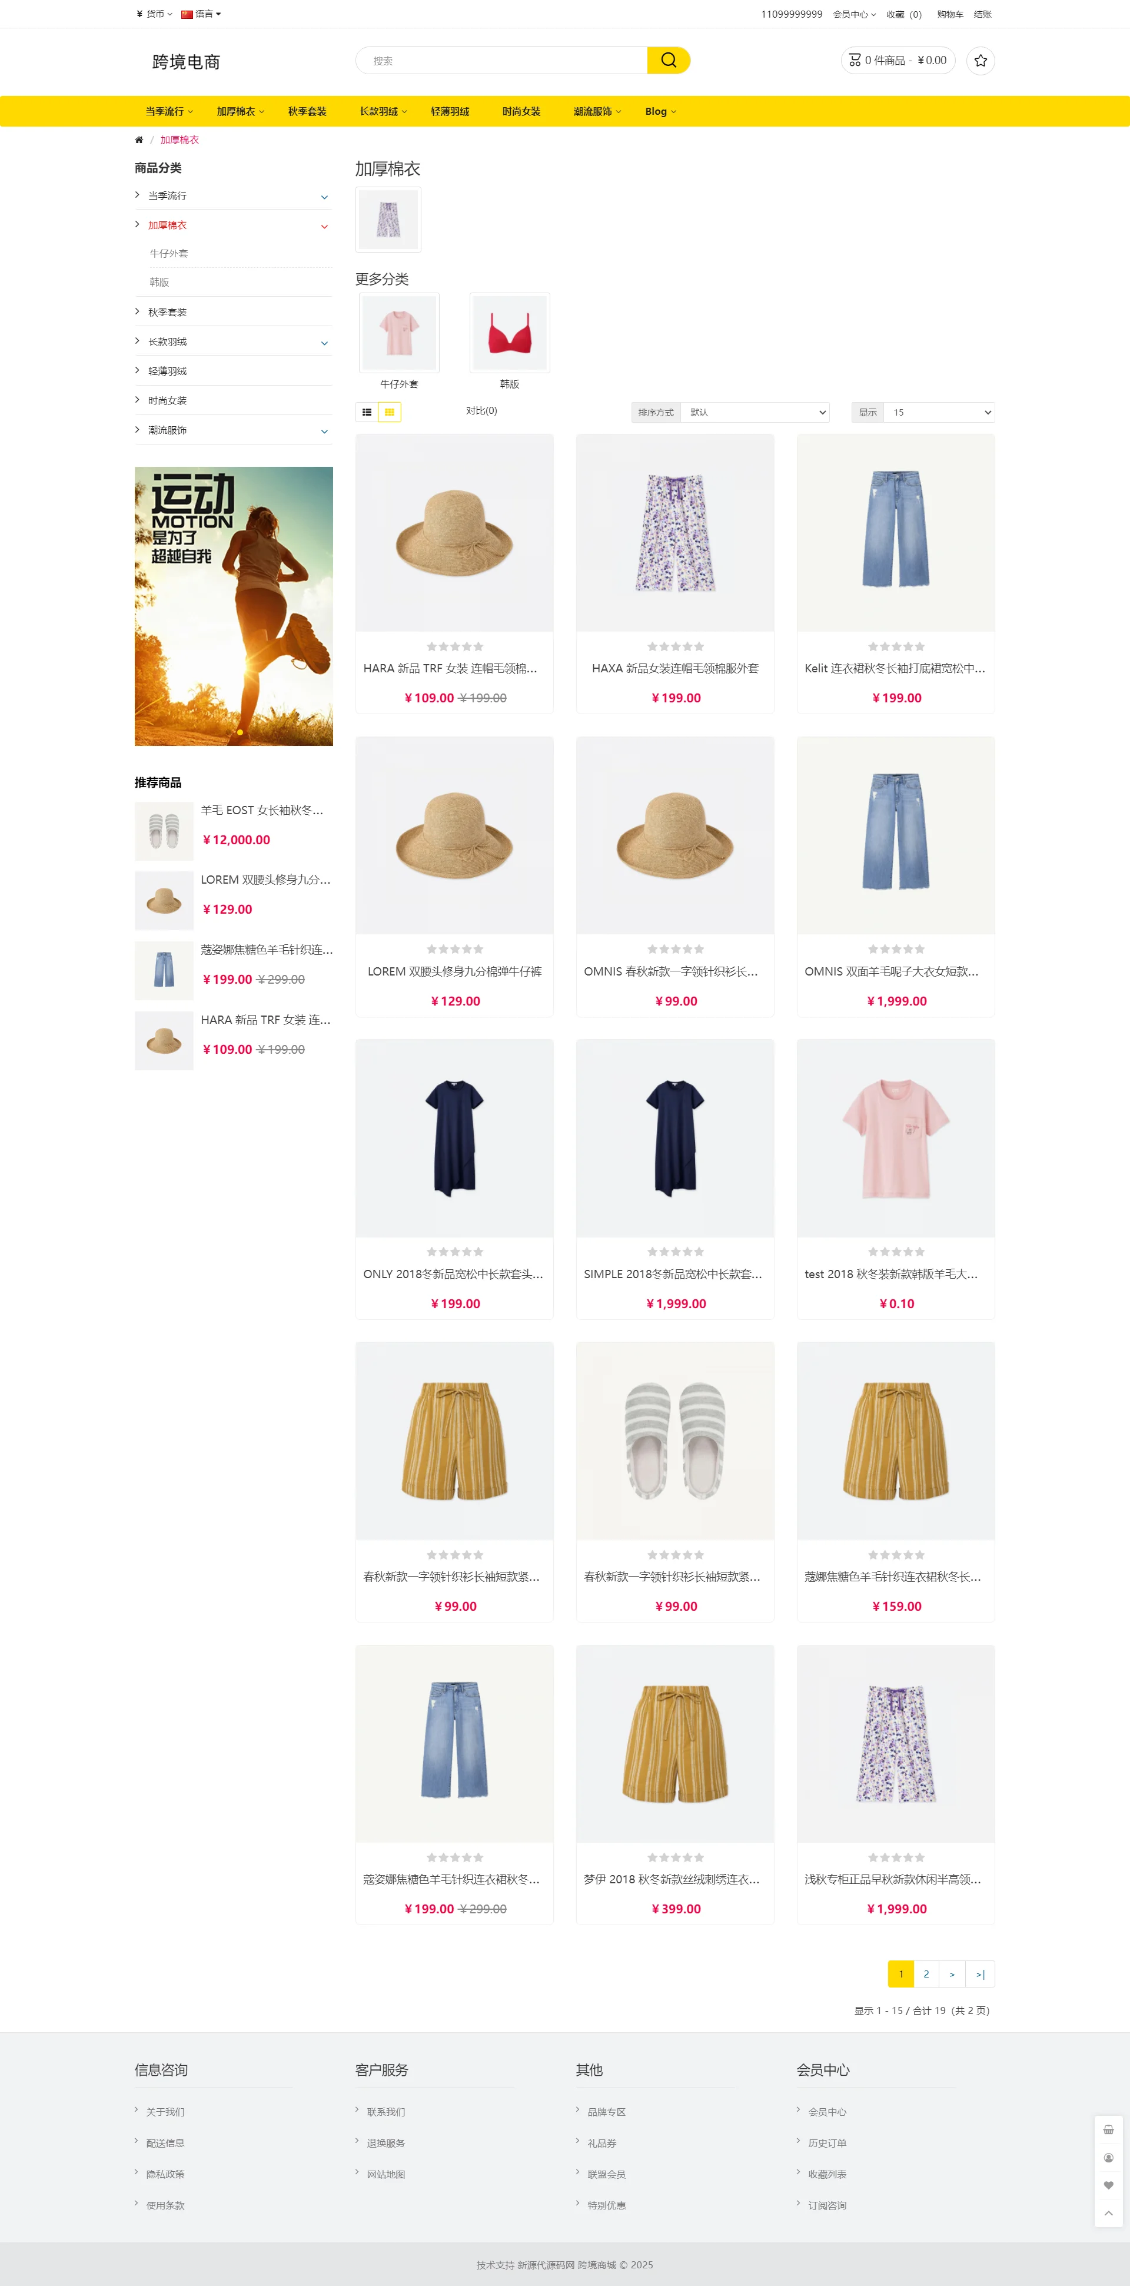Switch to grid view layout
This screenshot has height=2286, width=1130.
[x=390, y=412]
